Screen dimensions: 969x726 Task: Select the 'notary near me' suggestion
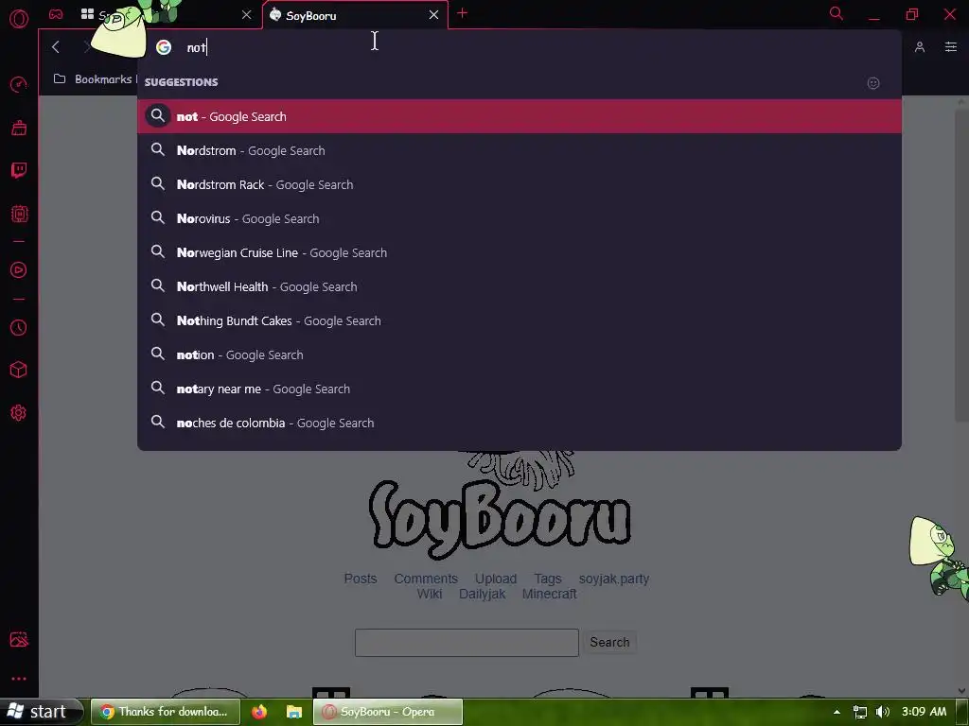tap(520, 389)
